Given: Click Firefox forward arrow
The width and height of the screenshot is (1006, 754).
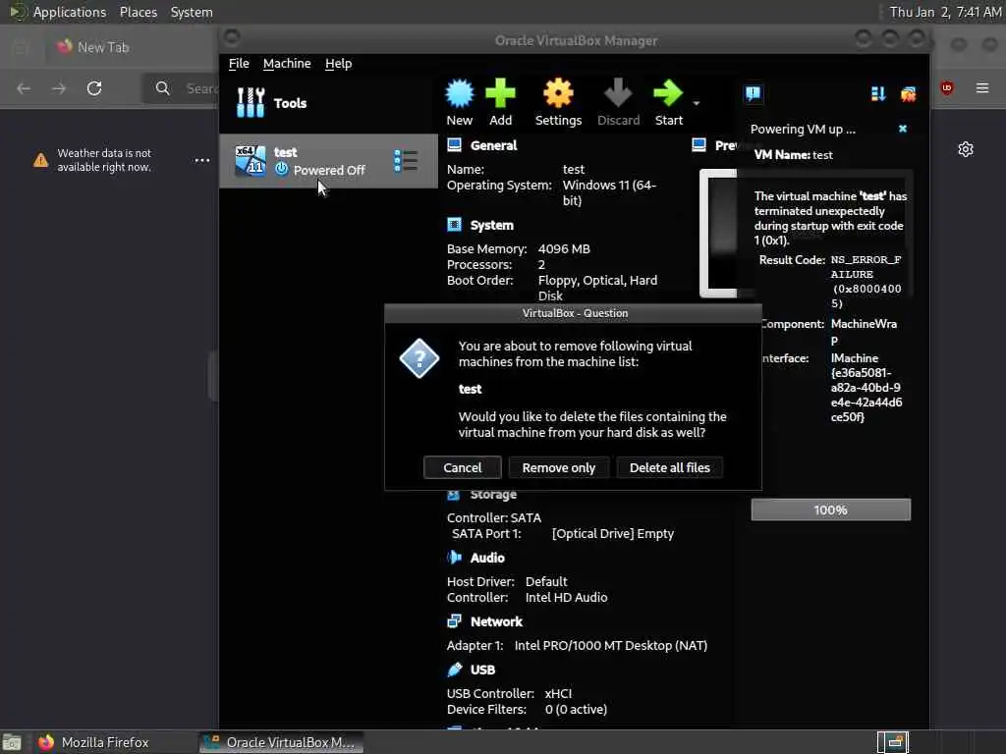Looking at the screenshot, I should coord(59,87).
